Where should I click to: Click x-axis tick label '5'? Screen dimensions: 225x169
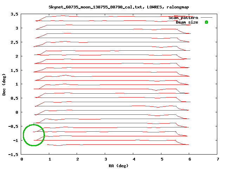click(162, 159)
